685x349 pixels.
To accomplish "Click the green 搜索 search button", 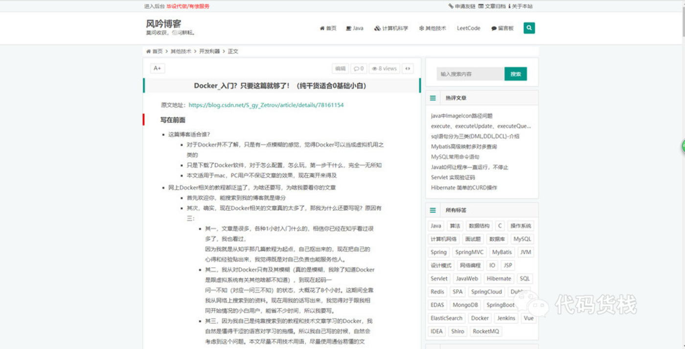I will coord(516,74).
